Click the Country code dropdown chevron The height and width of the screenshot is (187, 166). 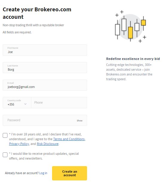click(25, 104)
